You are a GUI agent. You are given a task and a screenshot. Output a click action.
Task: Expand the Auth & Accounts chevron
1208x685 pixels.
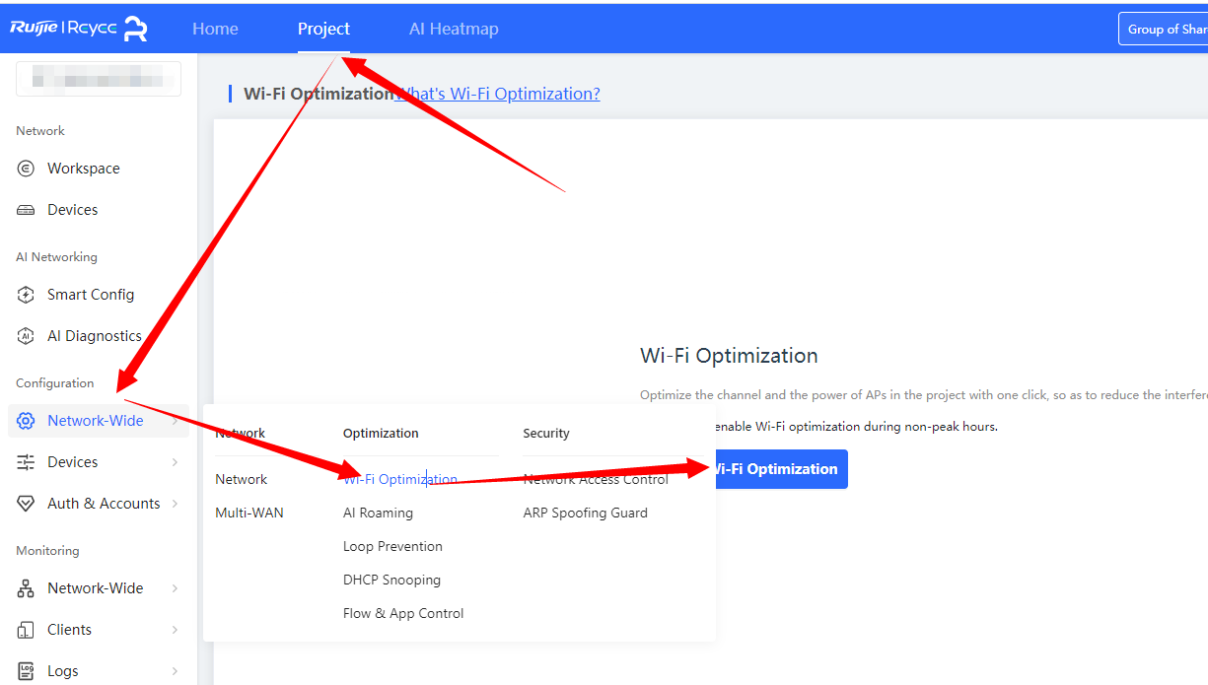tap(175, 504)
